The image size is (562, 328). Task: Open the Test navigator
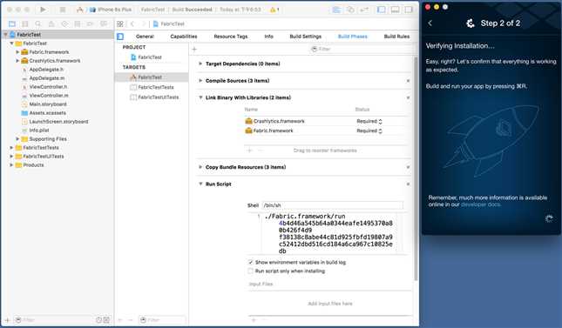pyautogui.click(x=64, y=24)
